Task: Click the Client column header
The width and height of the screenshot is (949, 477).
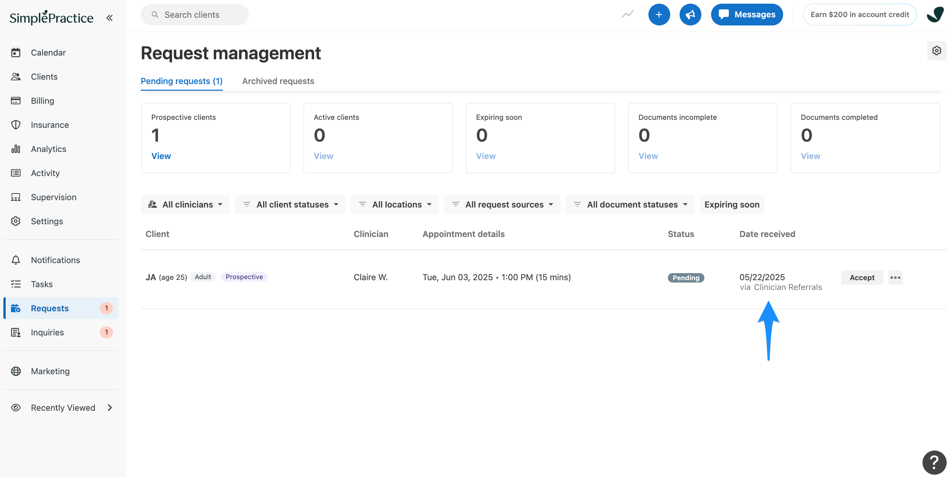Action: pyautogui.click(x=157, y=234)
